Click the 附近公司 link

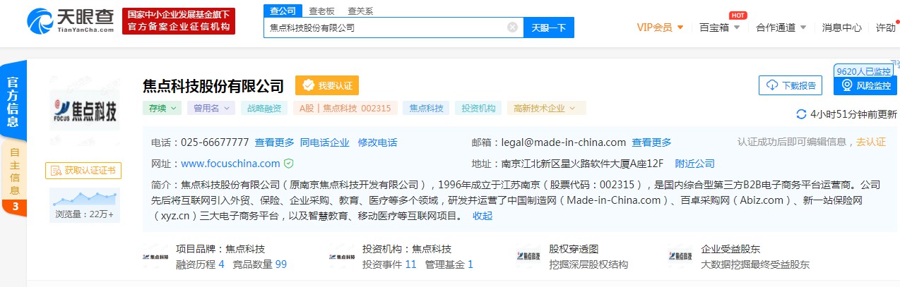click(x=695, y=164)
